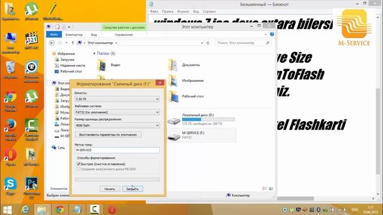383x215 pixels.
Task: Click the Начать button to start formatting
Action: 110,189
